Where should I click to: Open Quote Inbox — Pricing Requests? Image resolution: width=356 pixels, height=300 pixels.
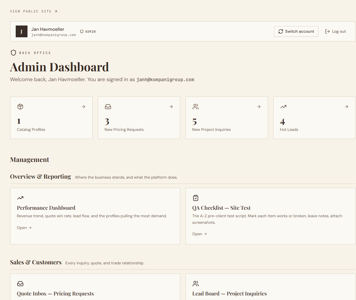click(x=55, y=294)
